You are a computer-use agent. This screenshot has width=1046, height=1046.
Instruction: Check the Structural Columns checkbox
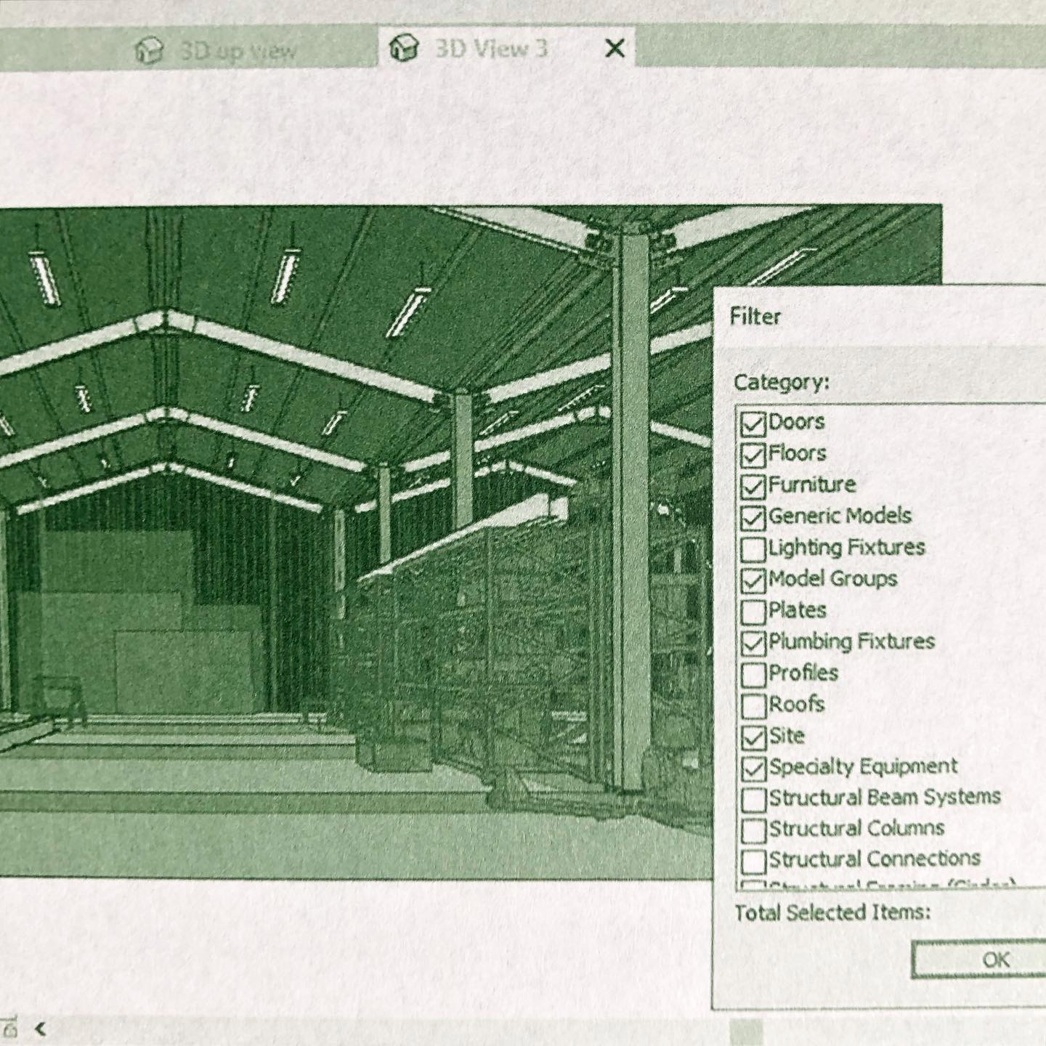(753, 830)
